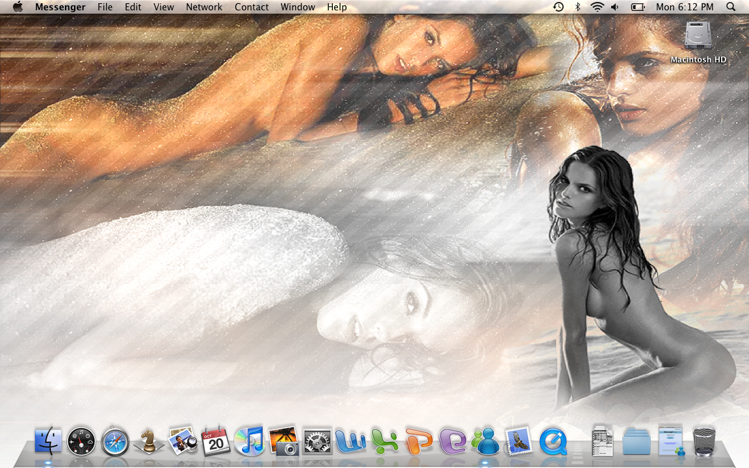Launch iTunes from the dock
The image size is (749, 468).
point(249,441)
